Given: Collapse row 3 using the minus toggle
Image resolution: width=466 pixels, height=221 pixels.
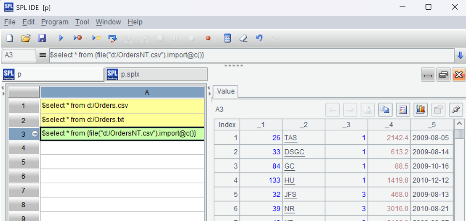Looking at the screenshot, I should [x=35, y=134].
